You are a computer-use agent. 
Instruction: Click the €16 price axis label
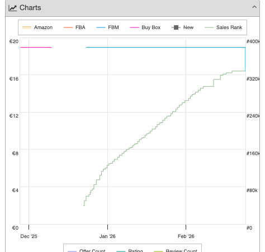click(14, 79)
